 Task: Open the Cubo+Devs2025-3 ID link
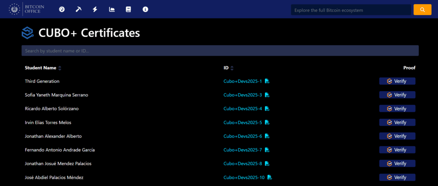pos(243,95)
